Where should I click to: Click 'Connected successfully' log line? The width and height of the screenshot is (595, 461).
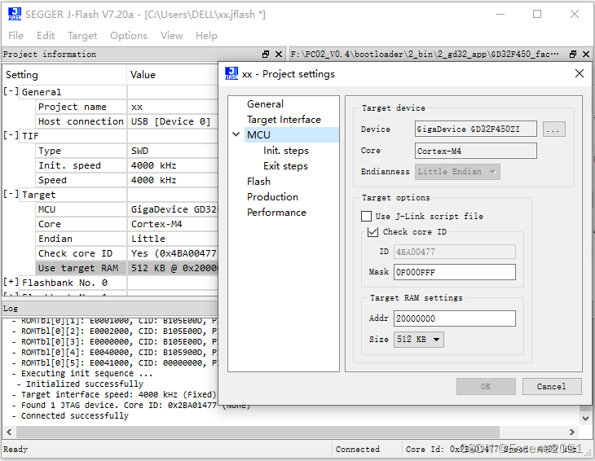click(x=75, y=415)
